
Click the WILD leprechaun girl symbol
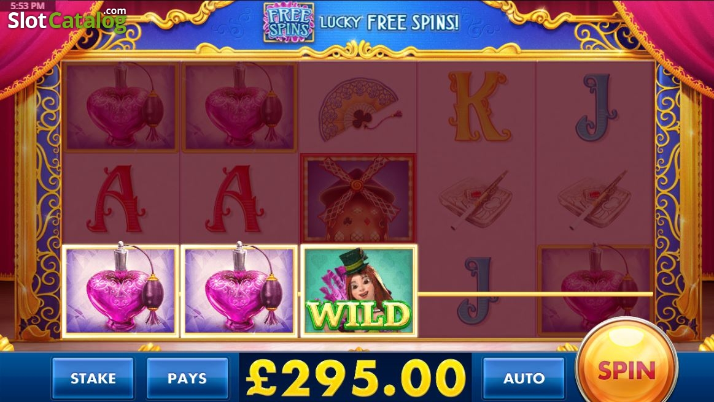[x=359, y=291]
